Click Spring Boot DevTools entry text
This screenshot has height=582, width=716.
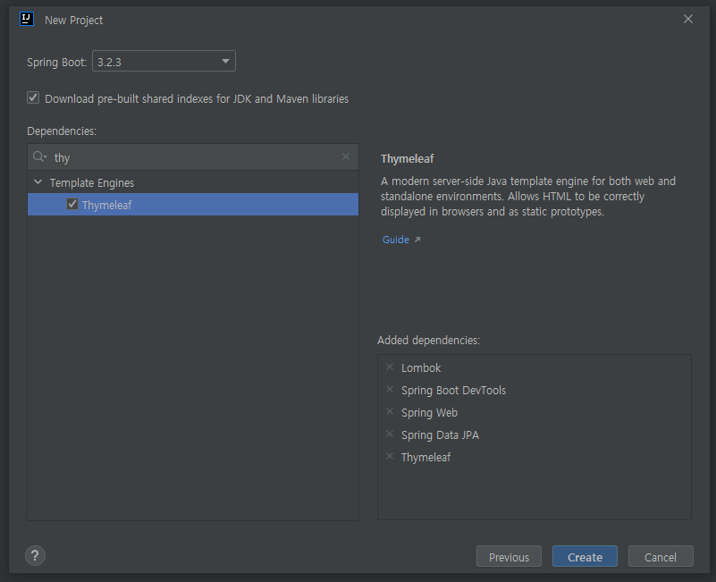coord(453,390)
